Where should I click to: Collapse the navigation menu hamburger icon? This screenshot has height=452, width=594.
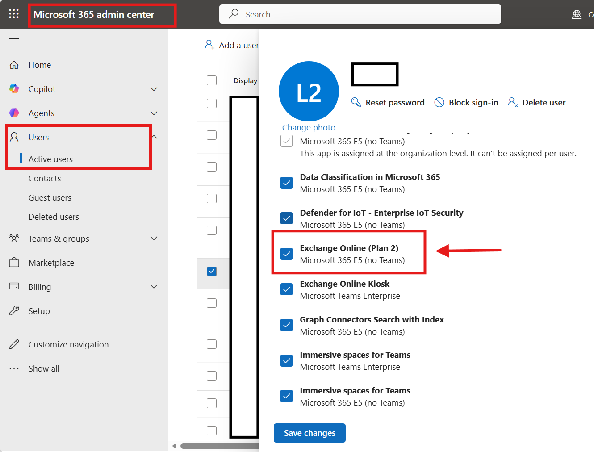[x=14, y=41]
